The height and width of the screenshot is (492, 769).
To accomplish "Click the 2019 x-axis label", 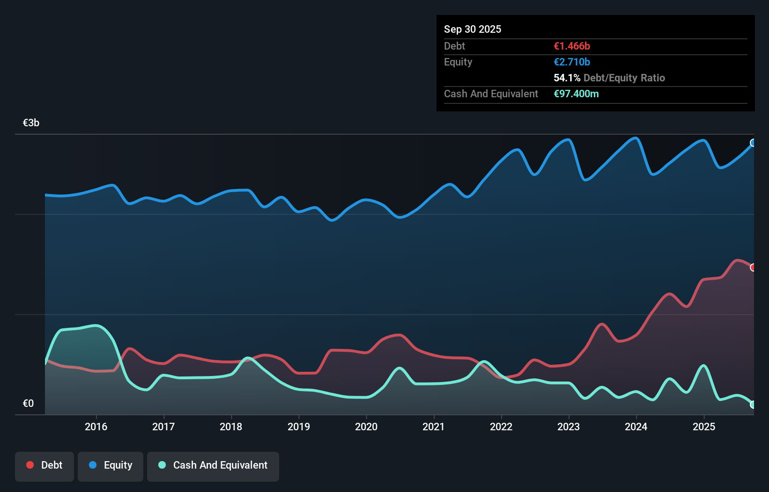I will coord(299,427).
